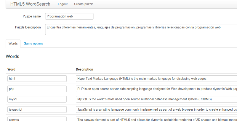Open the HTML5 WordSearch brand link
The height and width of the screenshot is (121, 237).
click(x=30, y=4)
